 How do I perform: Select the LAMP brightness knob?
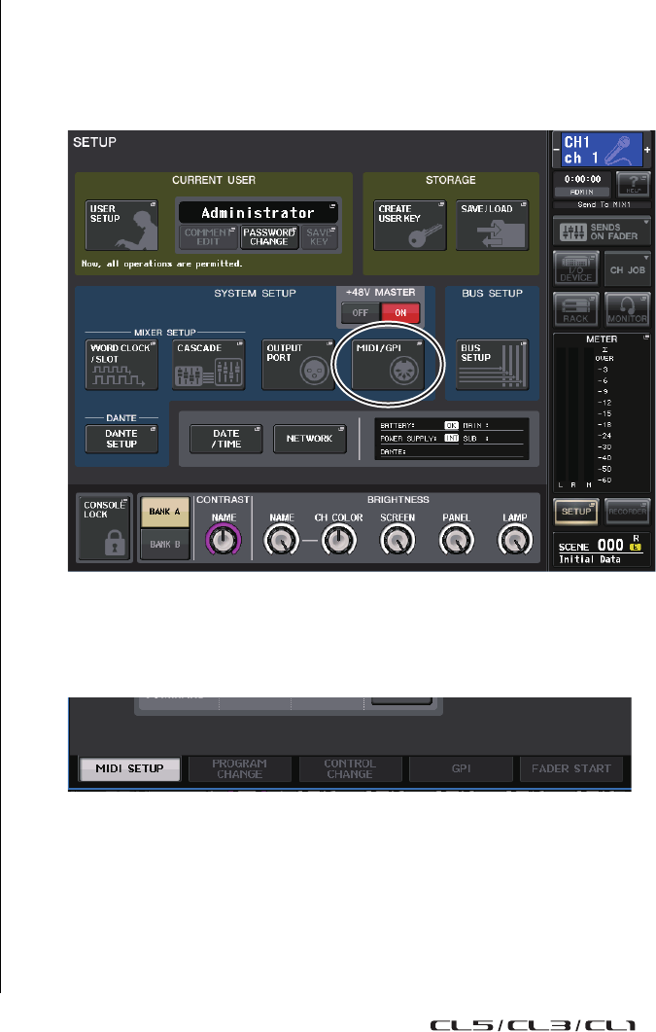click(515, 541)
